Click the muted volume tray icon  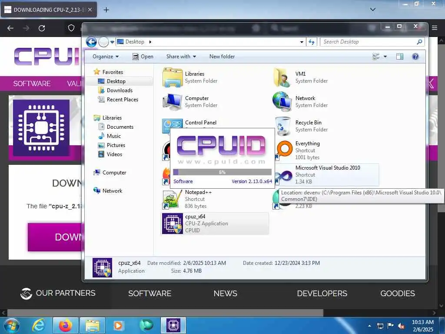[x=401, y=326]
